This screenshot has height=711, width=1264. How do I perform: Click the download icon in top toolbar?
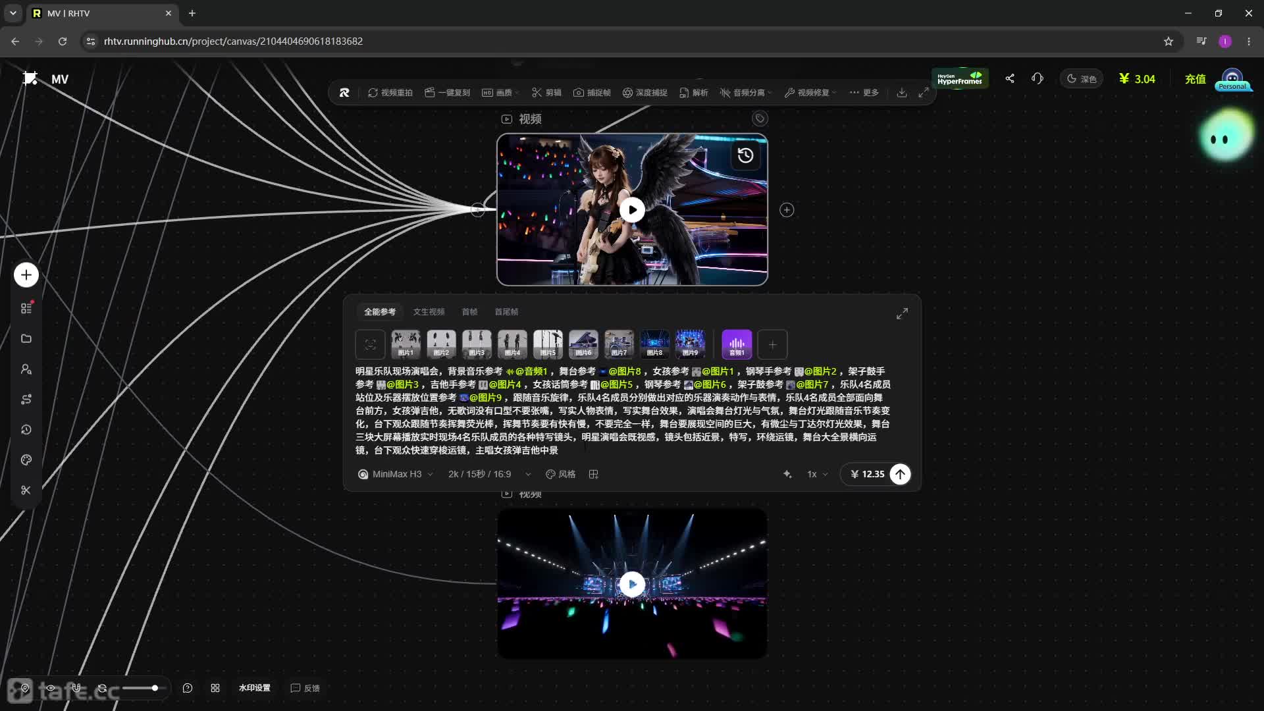pos(902,93)
